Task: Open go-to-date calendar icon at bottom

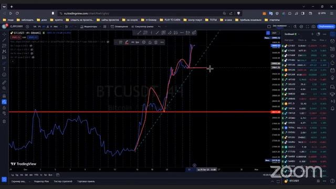Action: pyautogui.click(x=58, y=175)
